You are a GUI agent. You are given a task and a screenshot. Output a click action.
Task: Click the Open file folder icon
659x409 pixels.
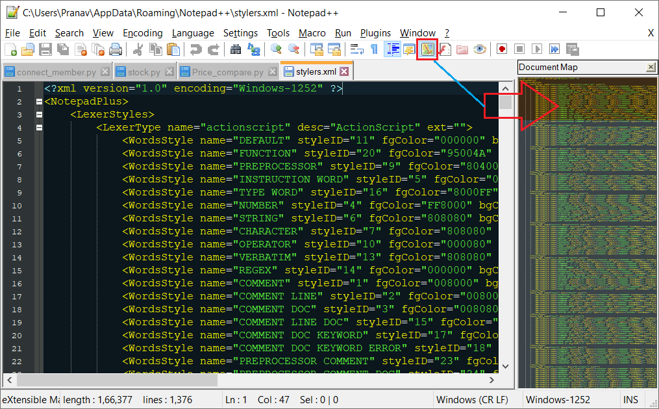pyautogui.click(x=28, y=49)
